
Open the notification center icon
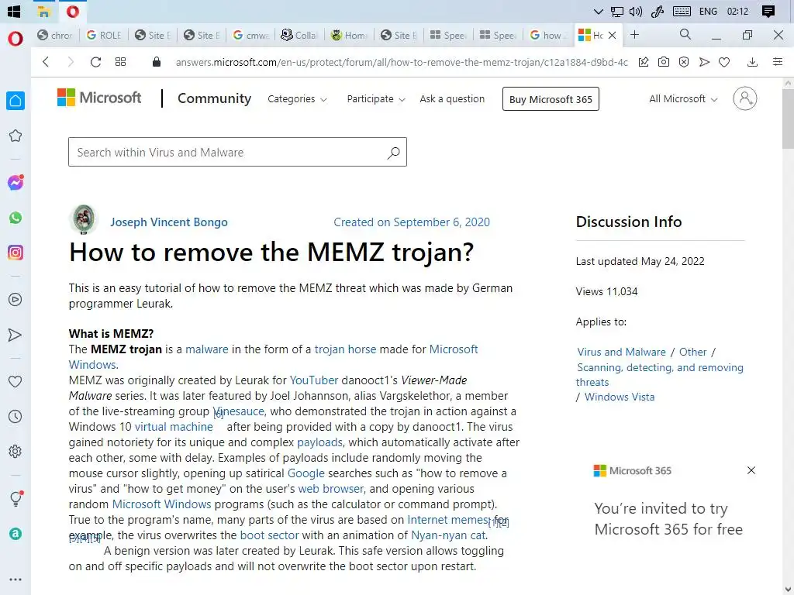768,12
